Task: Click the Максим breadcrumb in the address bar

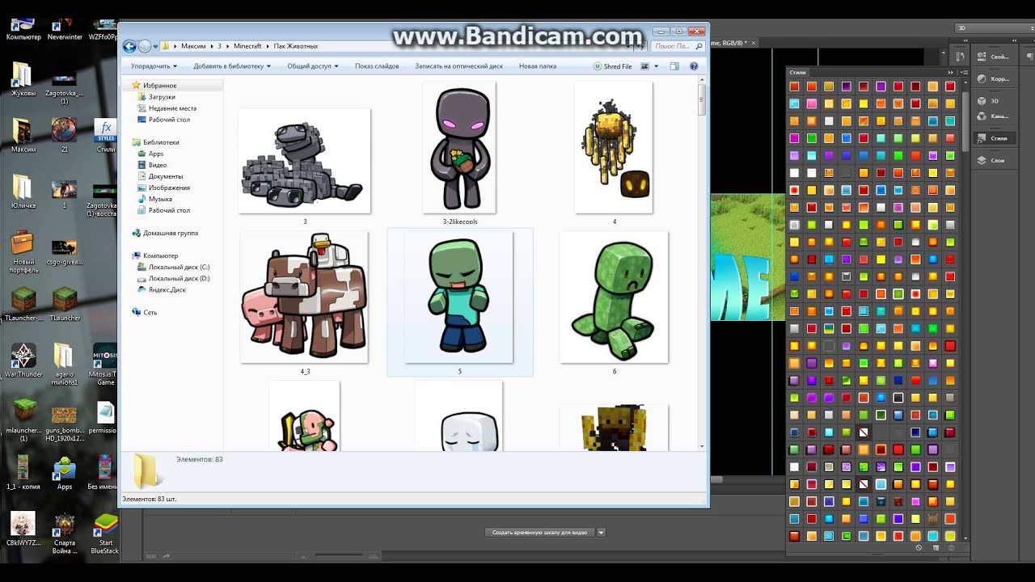Action: (x=193, y=46)
